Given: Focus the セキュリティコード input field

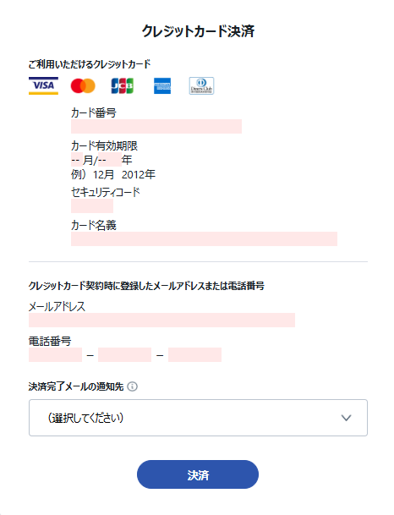Looking at the screenshot, I should [x=92, y=206].
